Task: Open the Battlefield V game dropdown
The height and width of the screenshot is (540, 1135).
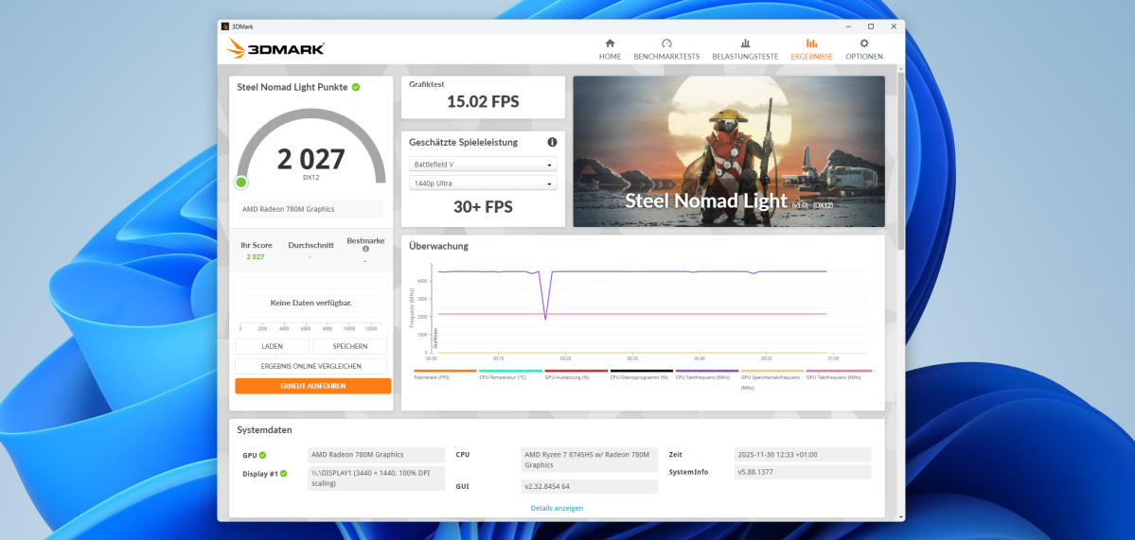Action: (x=483, y=165)
